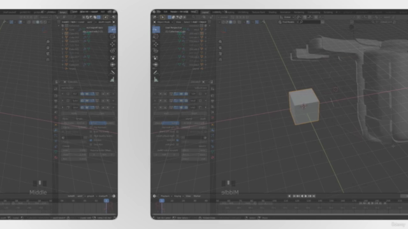Click the Thickness slider in right window
This screenshot has height=229, width=408.
tap(194, 123)
